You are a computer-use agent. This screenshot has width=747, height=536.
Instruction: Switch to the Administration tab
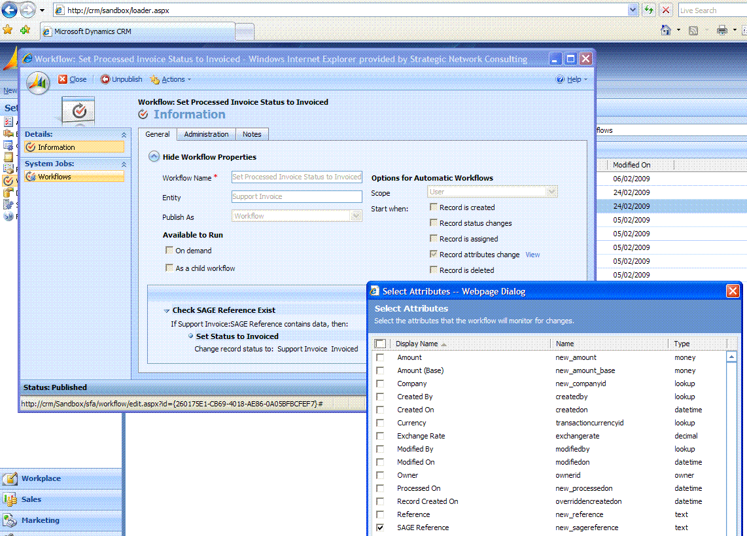click(x=206, y=134)
